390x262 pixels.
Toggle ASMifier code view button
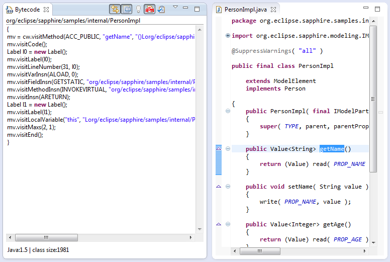150,10
